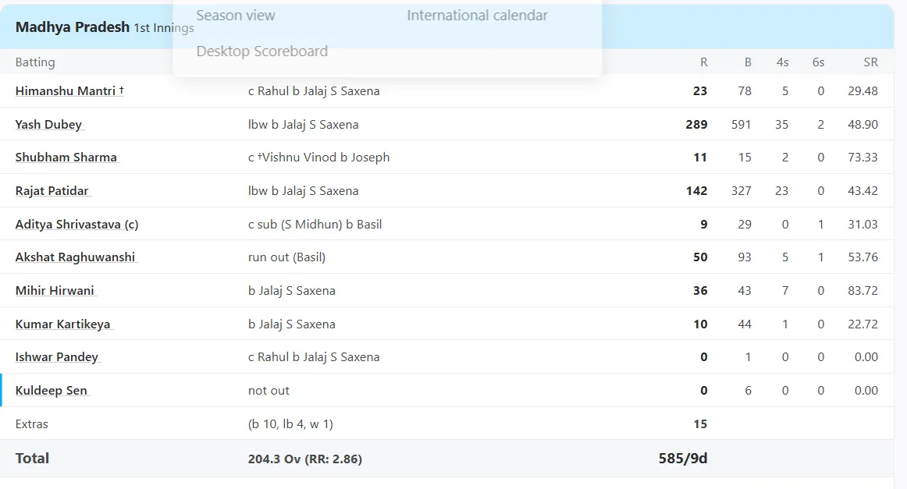Open Akshat Raghuwanshi profile
Viewport: 907px width, 489px height.
click(75, 257)
